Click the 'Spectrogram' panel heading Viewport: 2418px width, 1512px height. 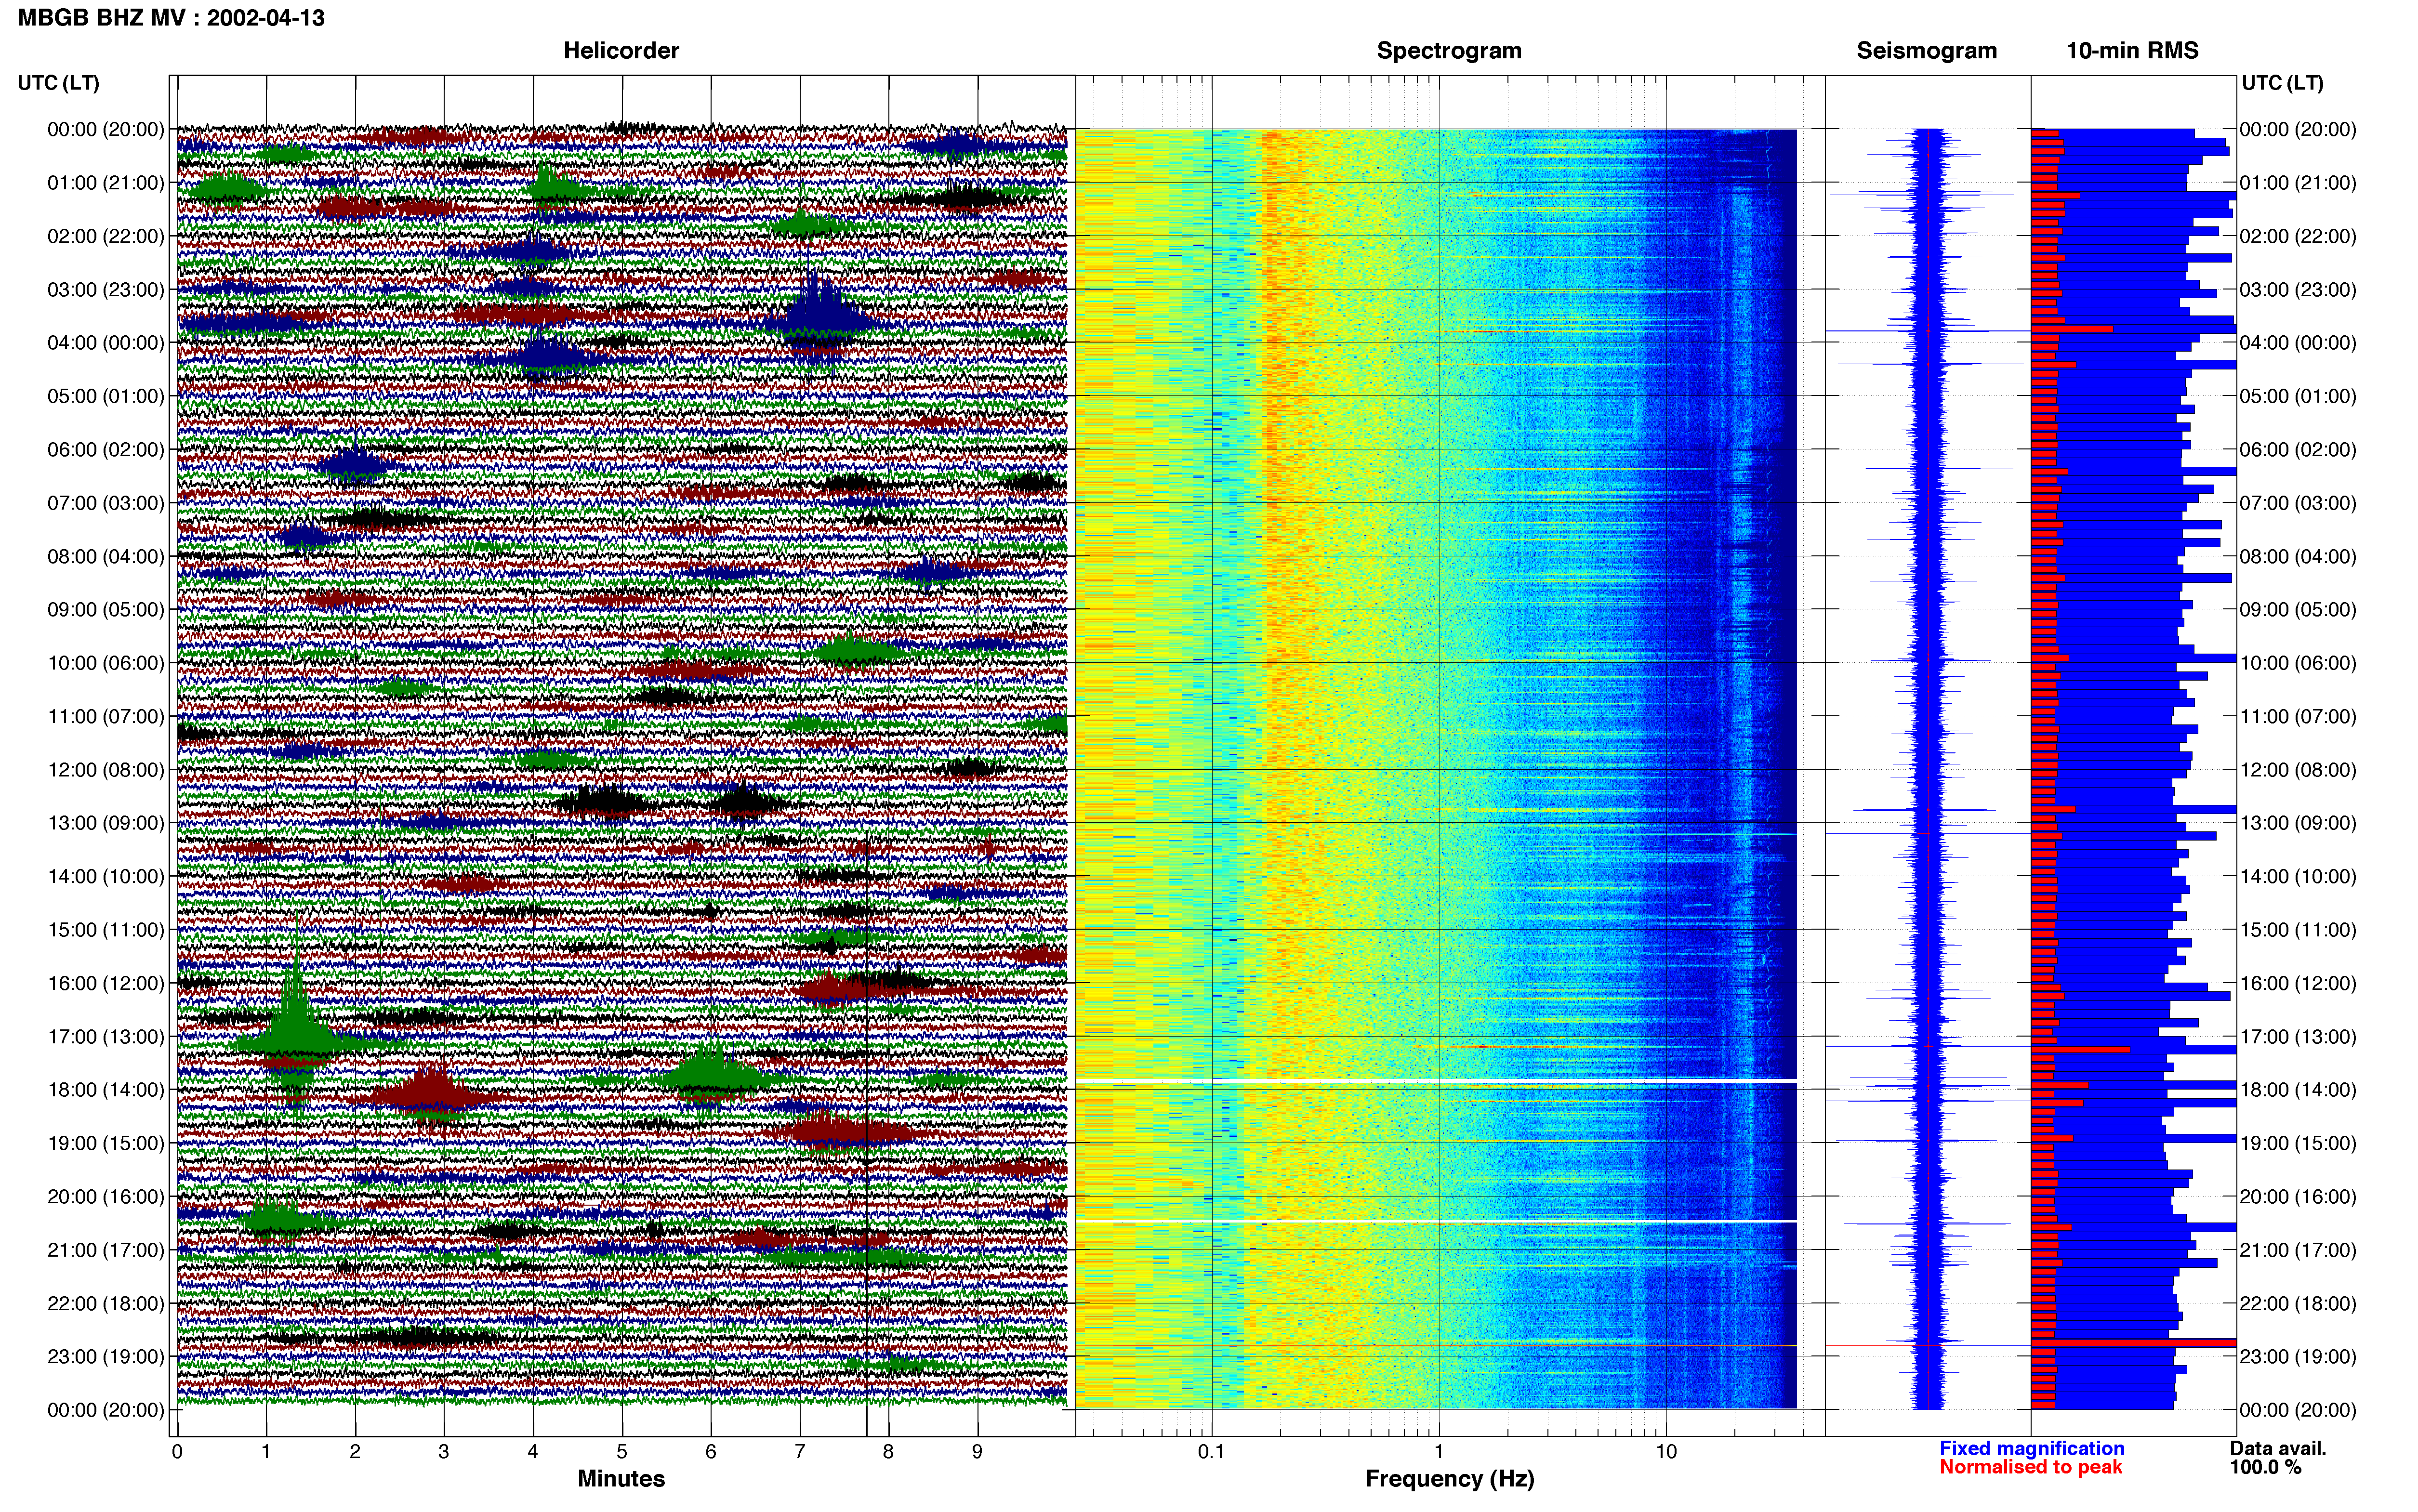1449,51
